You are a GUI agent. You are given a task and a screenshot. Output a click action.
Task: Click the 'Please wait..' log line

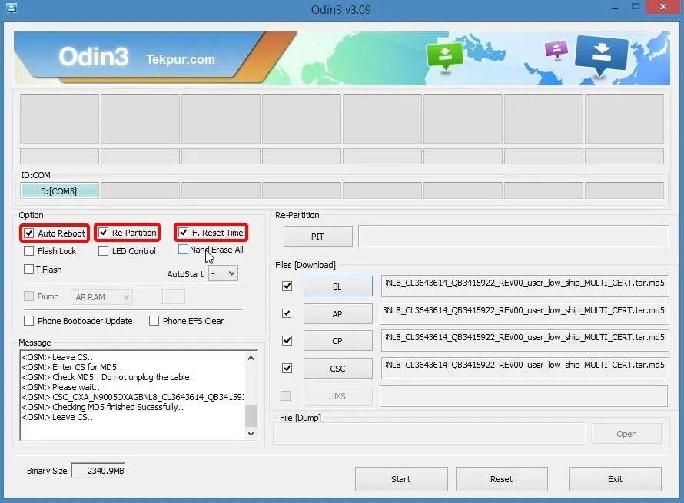pos(61,387)
